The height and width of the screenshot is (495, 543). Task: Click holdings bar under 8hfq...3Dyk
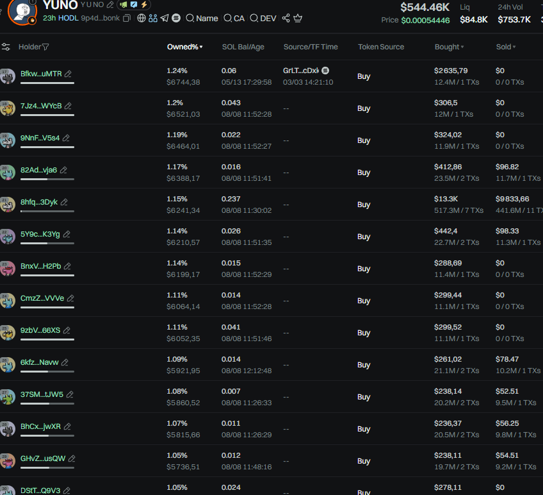click(47, 211)
